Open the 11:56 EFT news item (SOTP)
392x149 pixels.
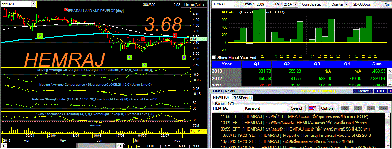294,116
